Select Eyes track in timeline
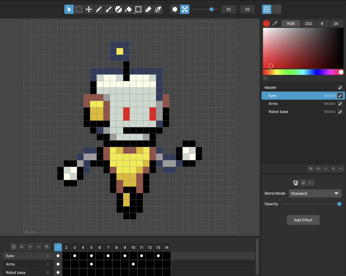 pos(28,256)
